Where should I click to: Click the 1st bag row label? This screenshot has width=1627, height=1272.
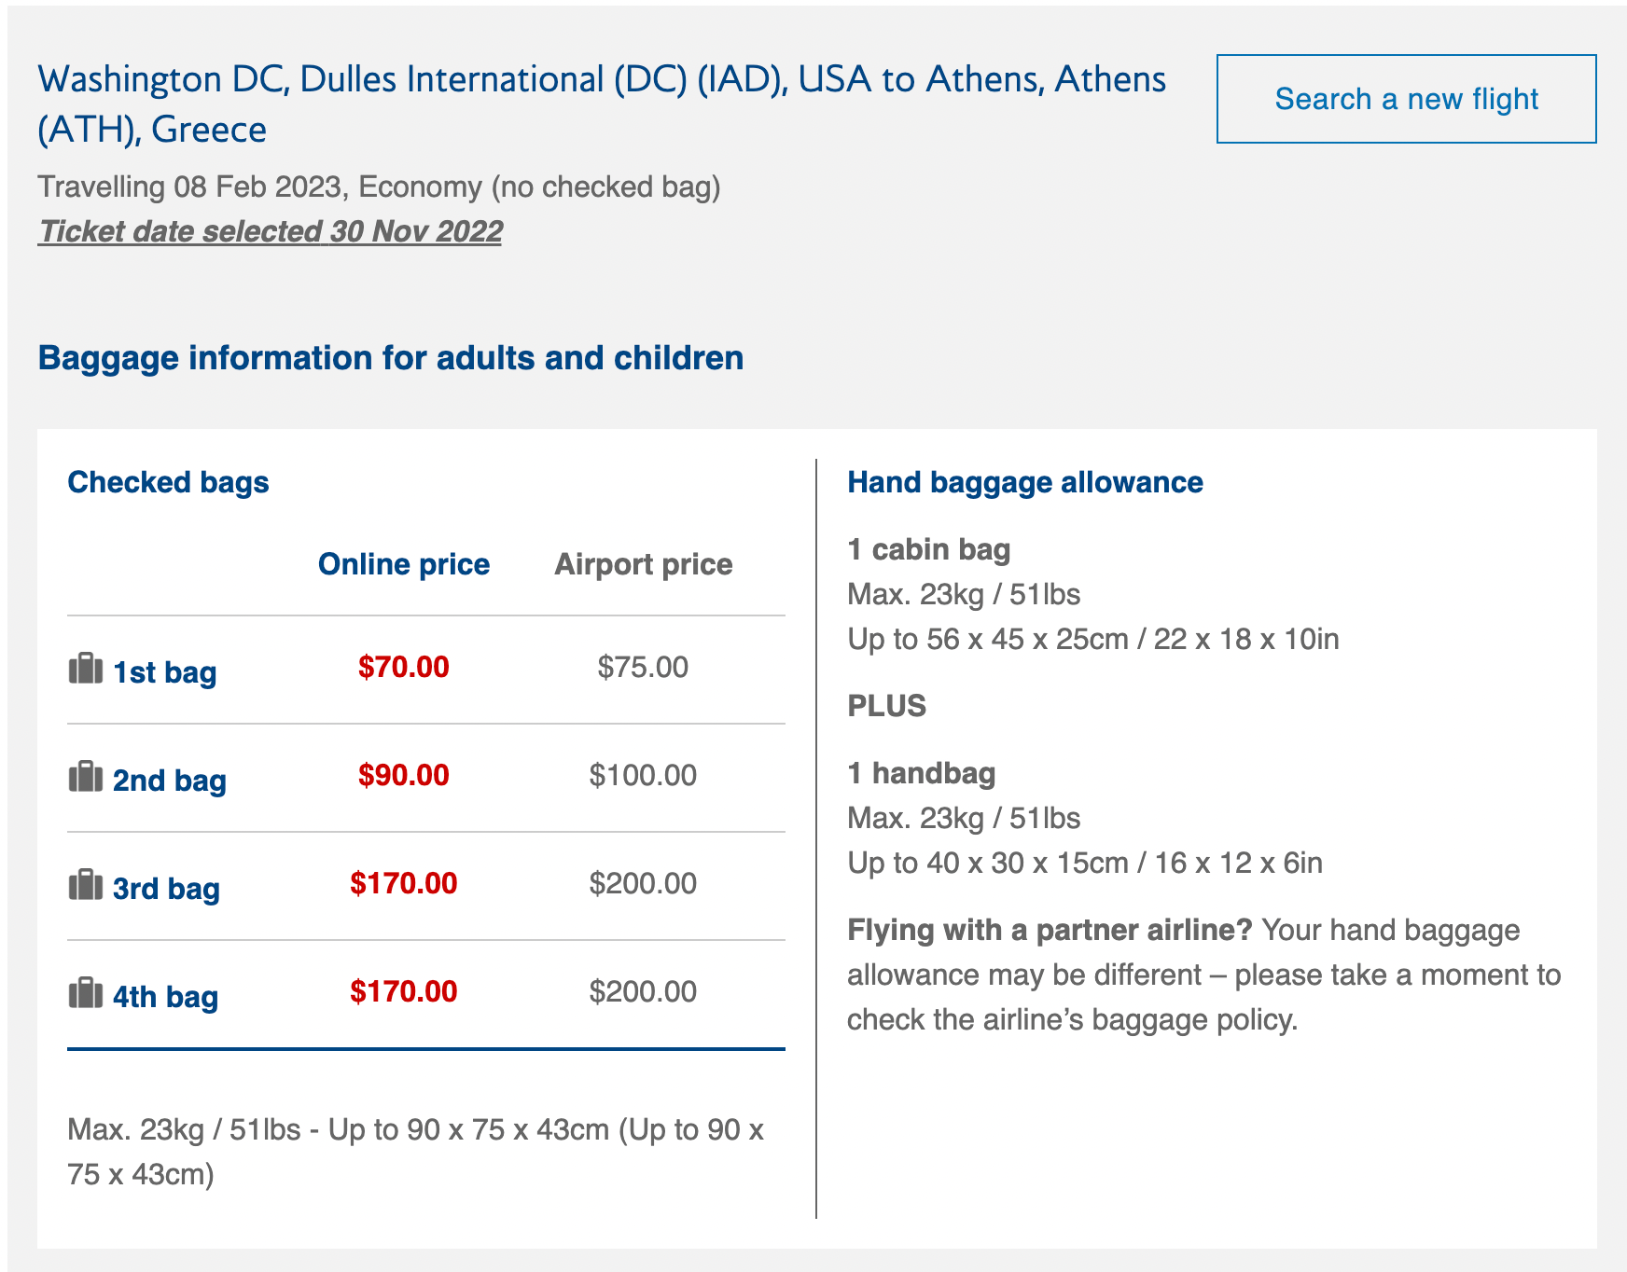pyautogui.click(x=164, y=672)
